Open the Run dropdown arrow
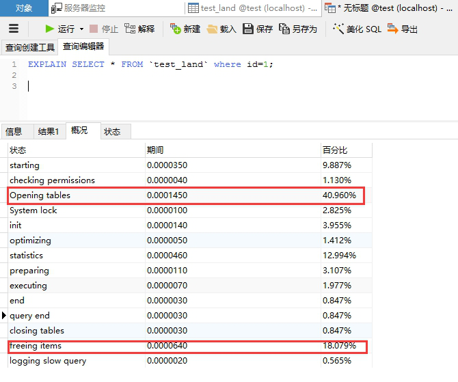This screenshot has height=382, width=458. [82, 29]
